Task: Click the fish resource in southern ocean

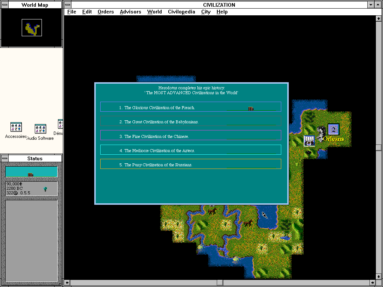Action: [x=236, y=259]
